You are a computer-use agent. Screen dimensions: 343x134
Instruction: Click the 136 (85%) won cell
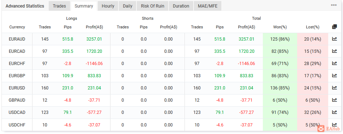click(280, 88)
